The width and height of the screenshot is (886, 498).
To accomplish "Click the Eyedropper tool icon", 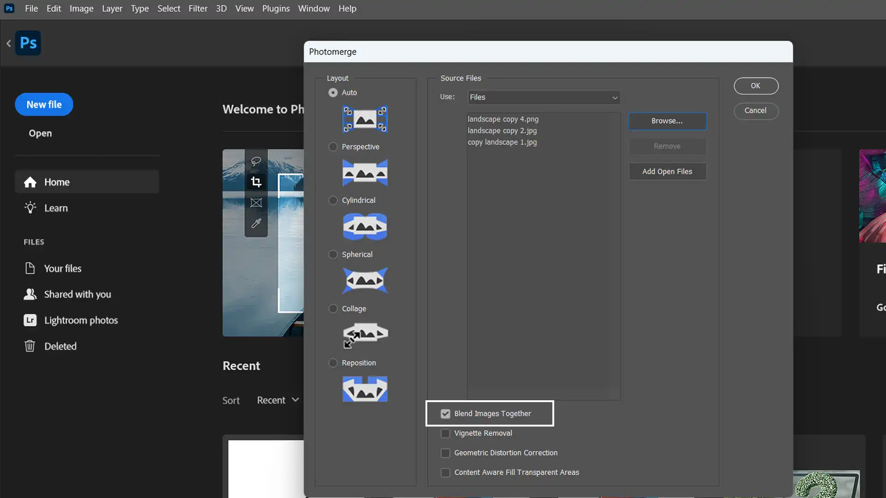I will [x=256, y=223].
